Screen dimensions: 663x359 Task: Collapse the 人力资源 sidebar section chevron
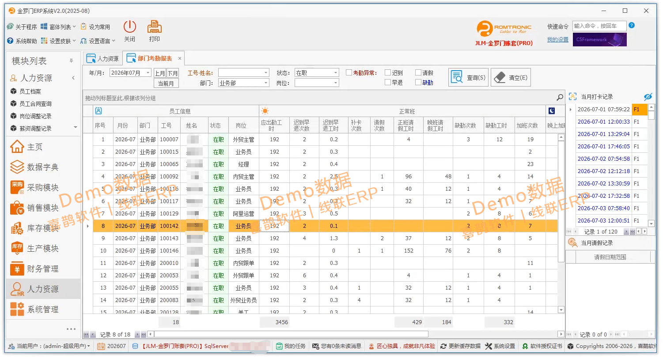click(x=73, y=78)
